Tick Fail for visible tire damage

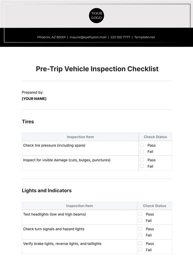click(142, 166)
